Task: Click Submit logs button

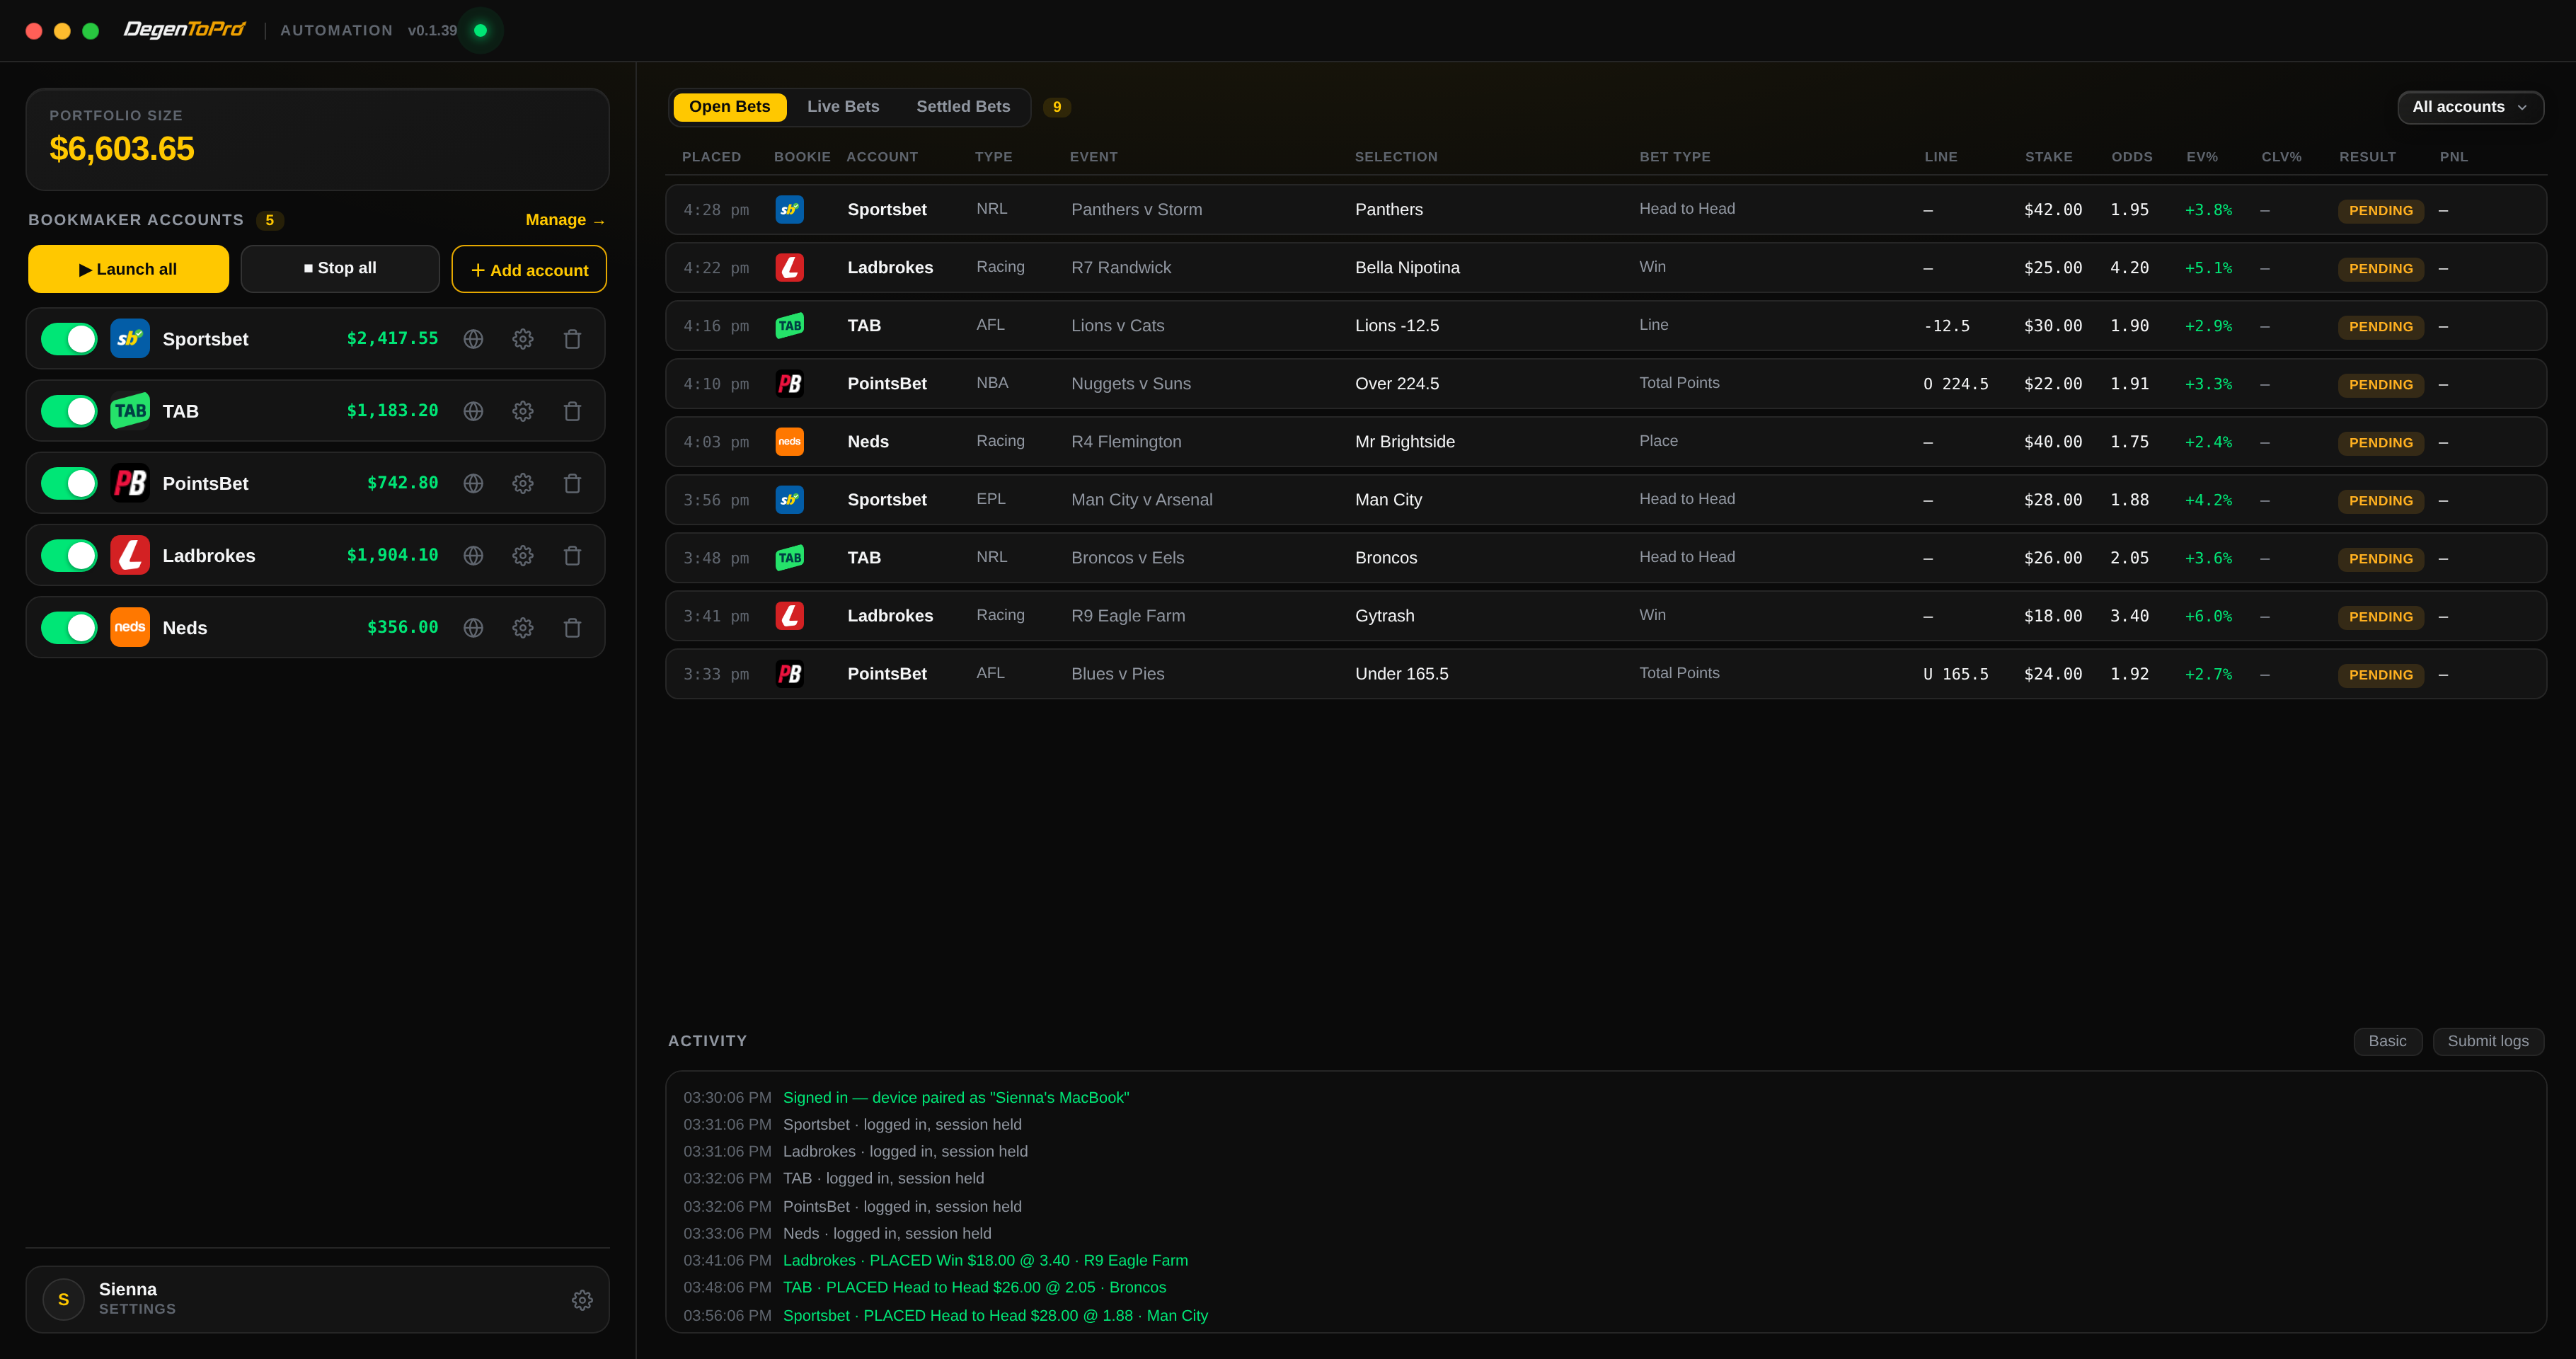Action: 2488,1041
